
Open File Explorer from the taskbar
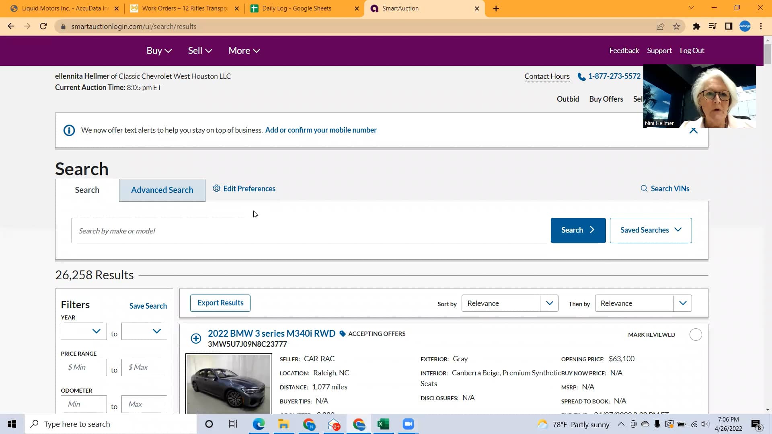coord(283,424)
